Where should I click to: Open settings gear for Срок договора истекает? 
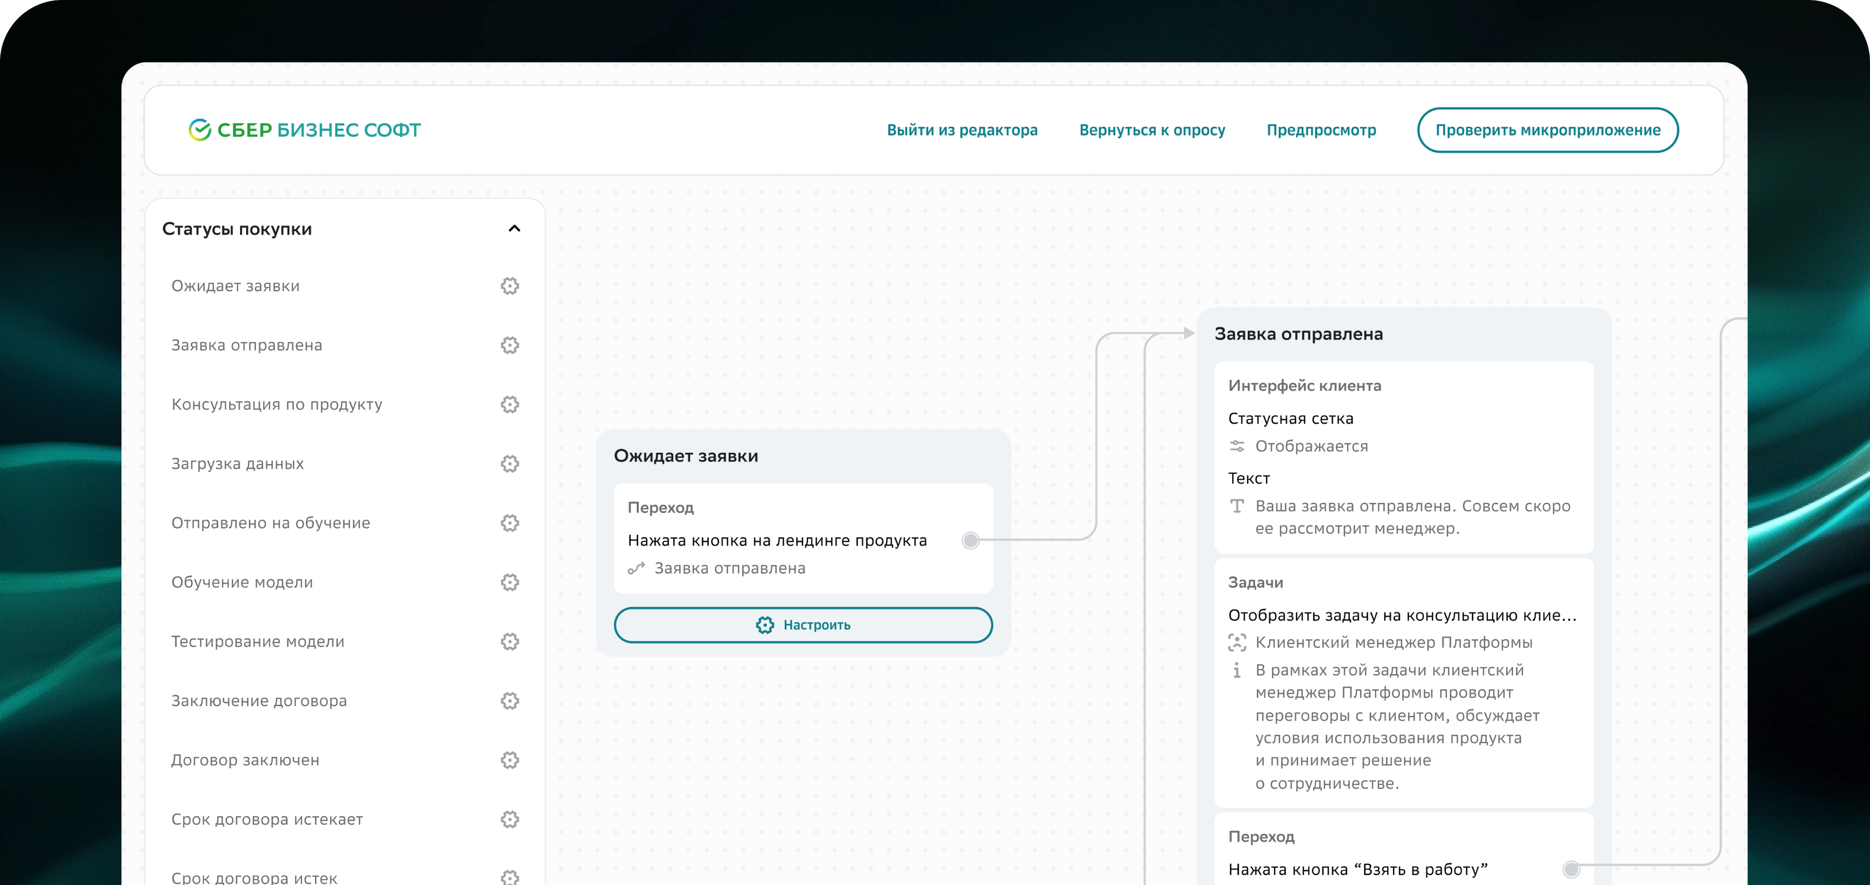coord(510,820)
